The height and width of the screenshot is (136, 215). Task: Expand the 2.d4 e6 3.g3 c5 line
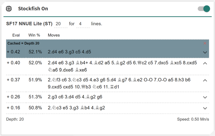click(x=205, y=52)
